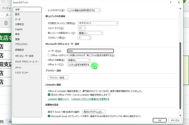
Task: Click キャンセル button
Action: 175,120
